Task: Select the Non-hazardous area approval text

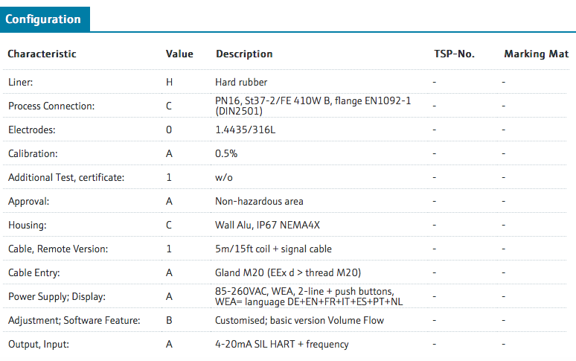Action: click(x=259, y=201)
